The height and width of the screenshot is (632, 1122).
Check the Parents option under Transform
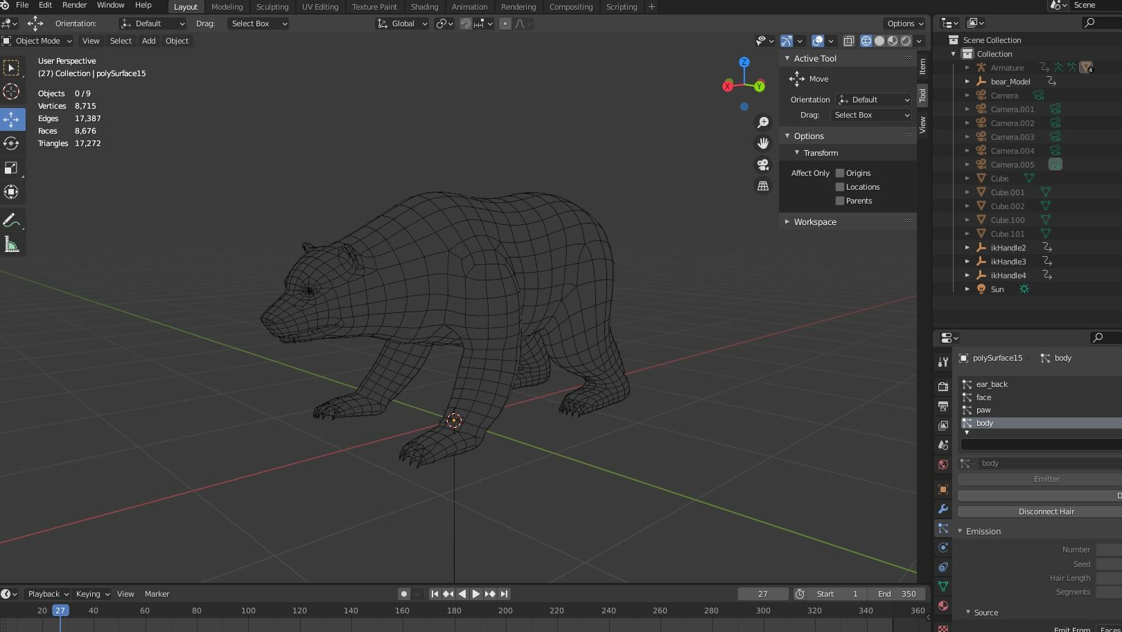click(839, 201)
